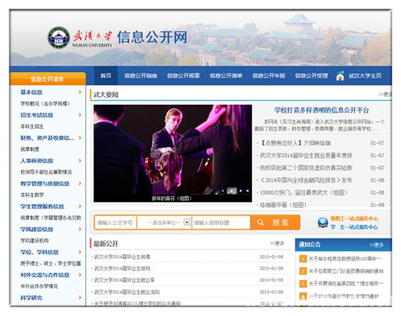This screenshot has width=401, height=316.
Task: Click the Wuhan University emblem logo
Action: coord(61,36)
